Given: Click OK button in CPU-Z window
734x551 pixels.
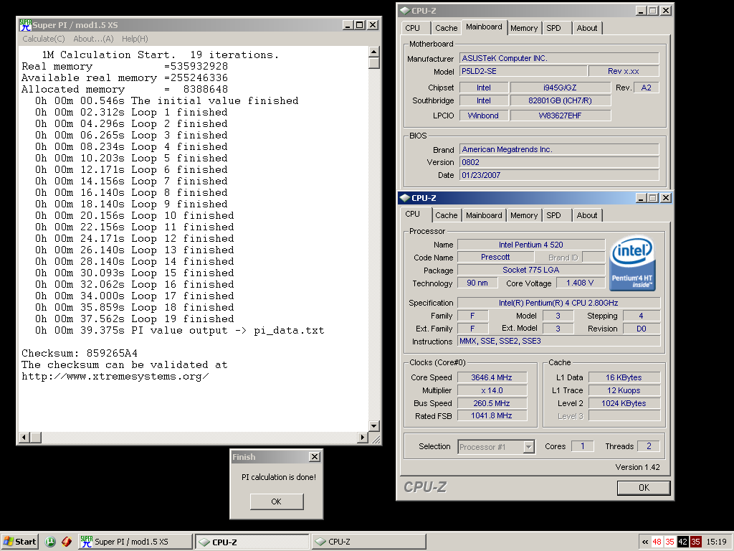Looking at the screenshot, I should click(644, 488).
